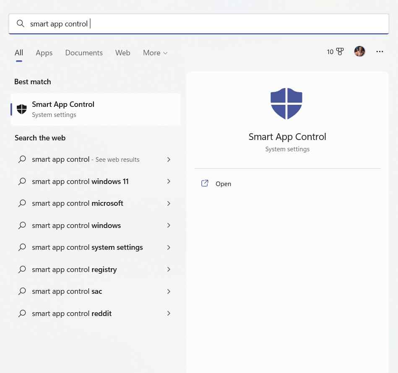
Task: Open the user profile avatar
Action: 359,52
